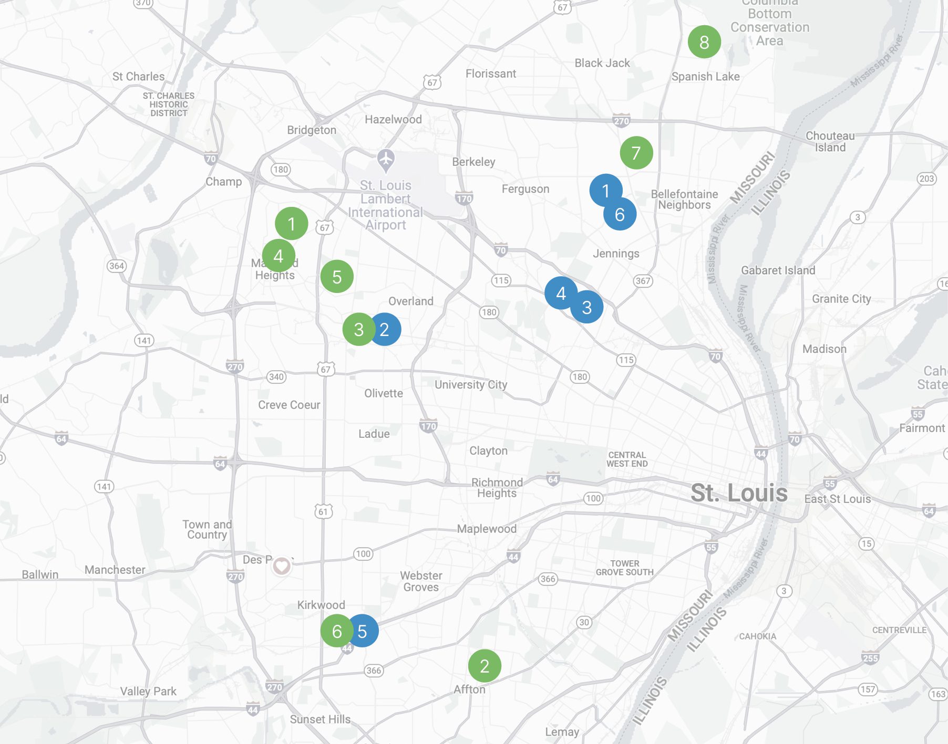Click the St. Louis city label
Screen dimensions: 948x744
(738, 493)
